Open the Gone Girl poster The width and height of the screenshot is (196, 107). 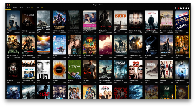[x=13, y=20]
